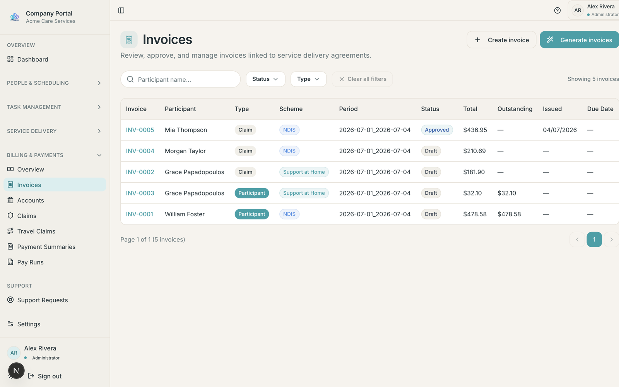The image size is (619, 387).
Task: Expand the People & Scheduling section
Action: [55, 83]
